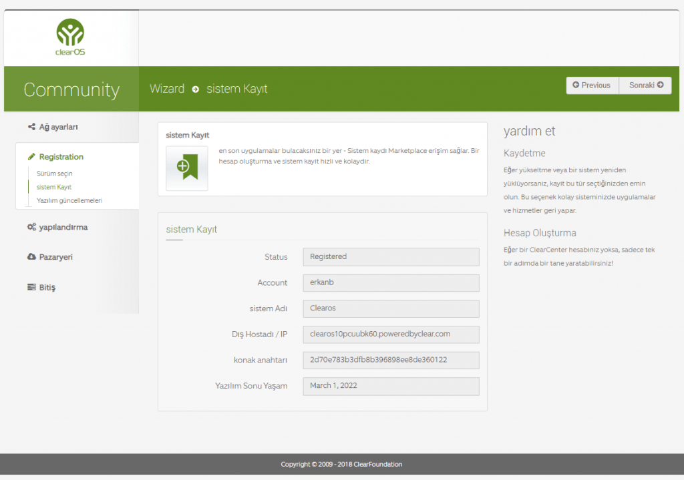Viewport: 684px width, 480px height.
Task: Click the konak anahtarı key field
Action: coord(391,360)
